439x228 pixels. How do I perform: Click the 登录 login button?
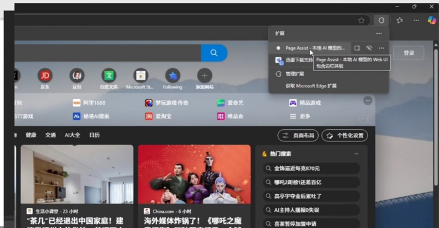(x=409, y=53)
